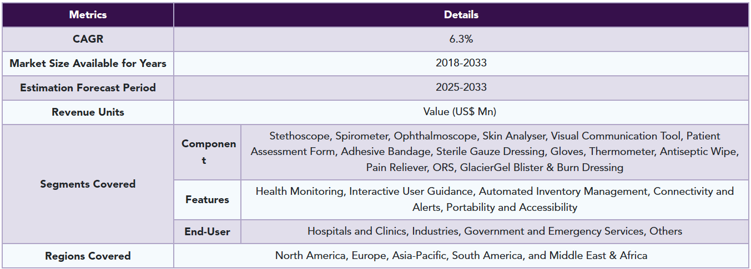This screenshot has width=751, height=269.
Task: Click the Hospitals and Clinics end-user text
Action: 494,231
